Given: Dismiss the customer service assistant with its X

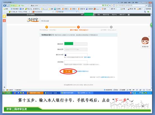Looking at the screenshot, I should point(149,37).
